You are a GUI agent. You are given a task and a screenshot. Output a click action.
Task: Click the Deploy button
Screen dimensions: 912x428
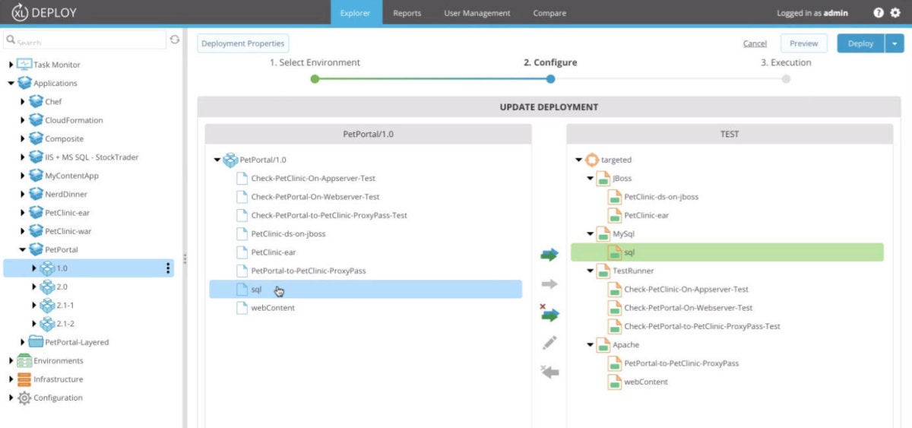click(x=861, y=43)
